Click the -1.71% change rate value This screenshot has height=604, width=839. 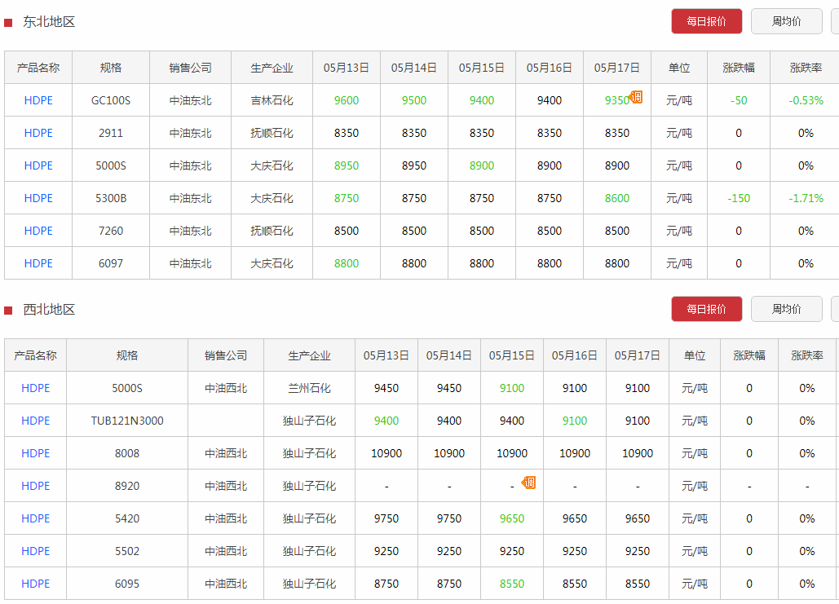(806, 198)
